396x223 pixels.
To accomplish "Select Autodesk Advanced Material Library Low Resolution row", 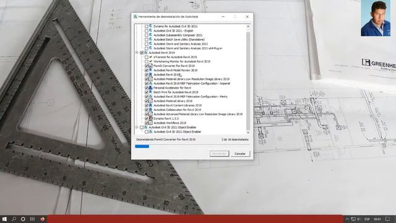I will [x=198, y=114].
